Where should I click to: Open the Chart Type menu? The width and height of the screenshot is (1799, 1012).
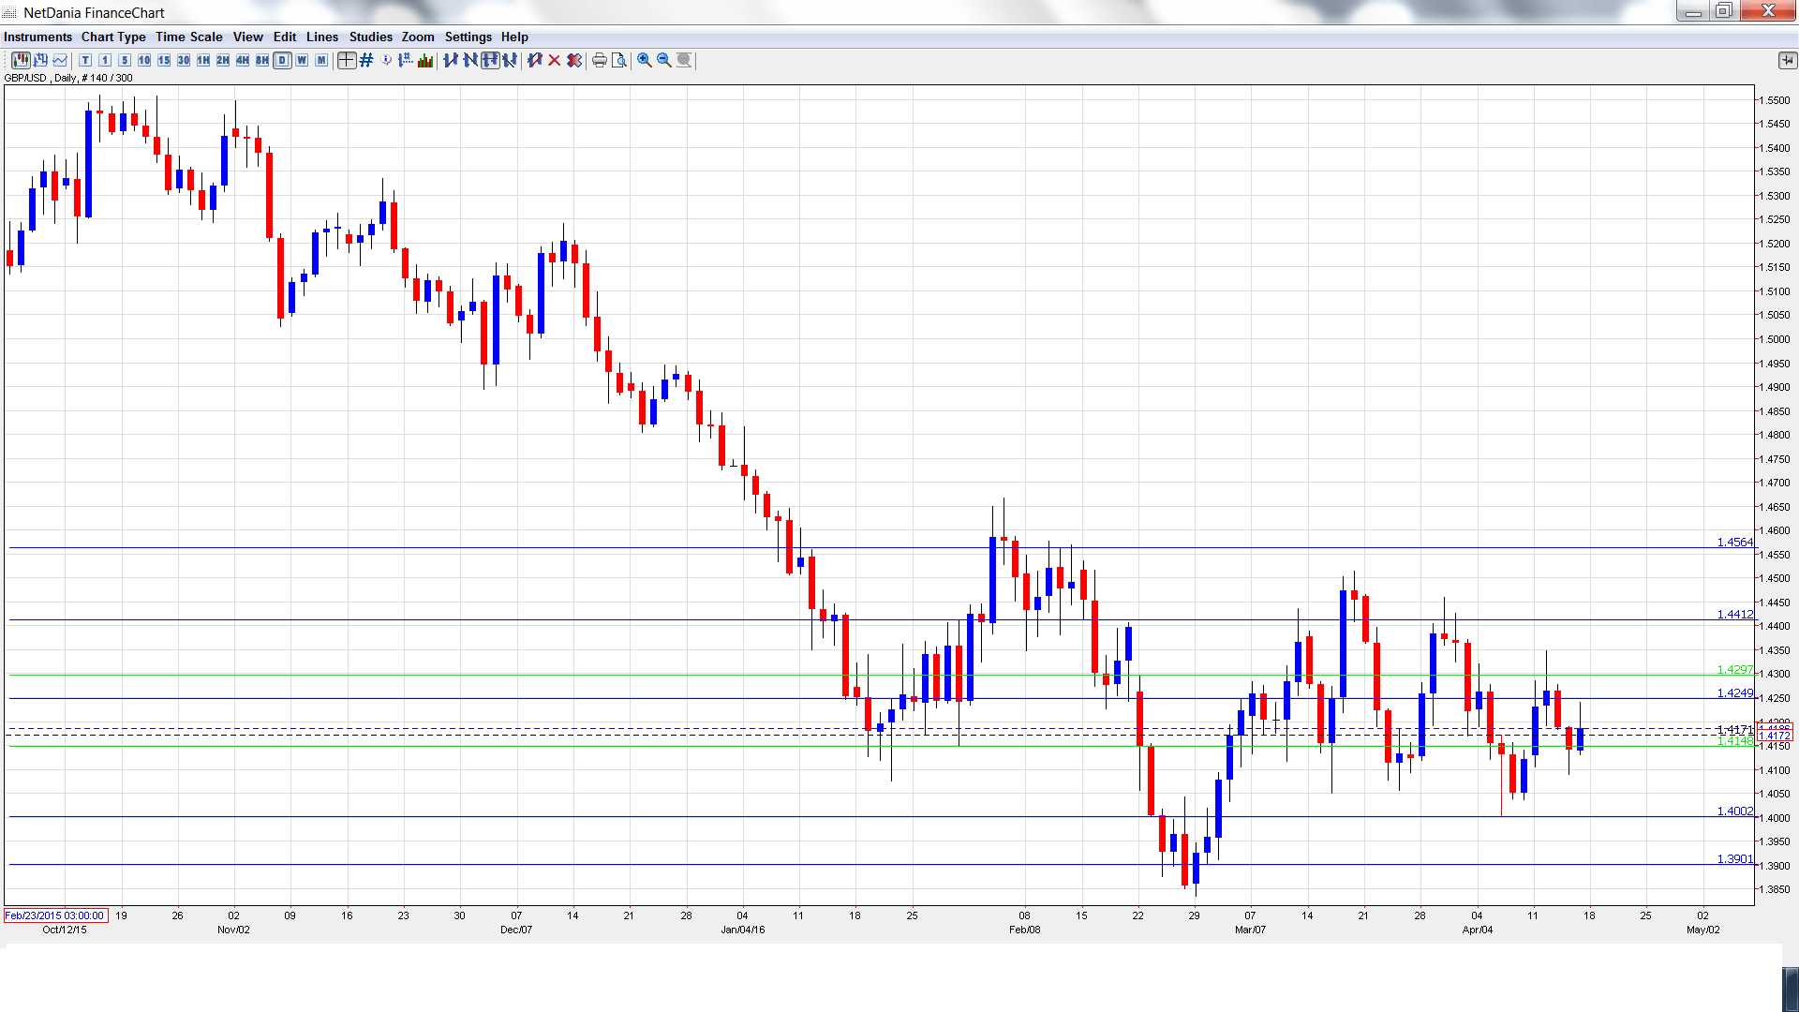click(x=113, y=37)
